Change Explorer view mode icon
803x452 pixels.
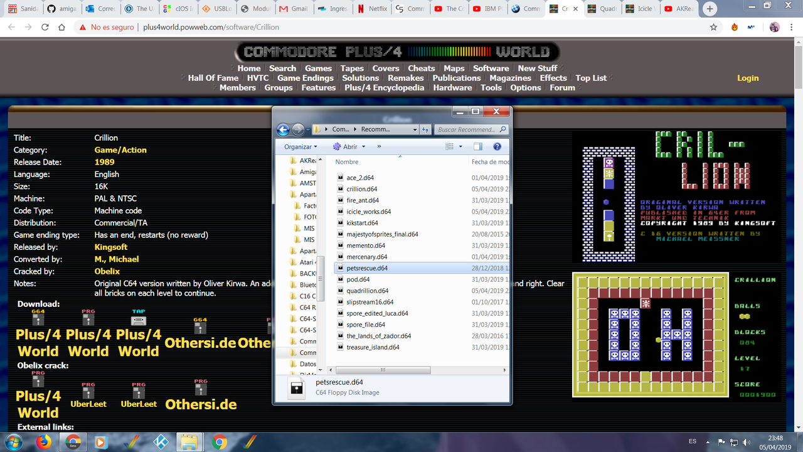[x=449, y=146]
